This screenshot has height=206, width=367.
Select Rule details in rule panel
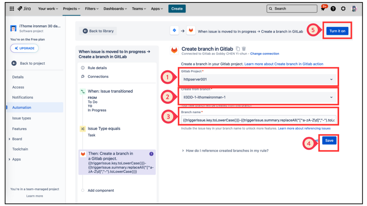97,68
